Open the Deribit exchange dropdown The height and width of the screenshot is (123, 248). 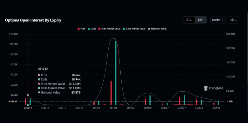(x=218, y=20)
